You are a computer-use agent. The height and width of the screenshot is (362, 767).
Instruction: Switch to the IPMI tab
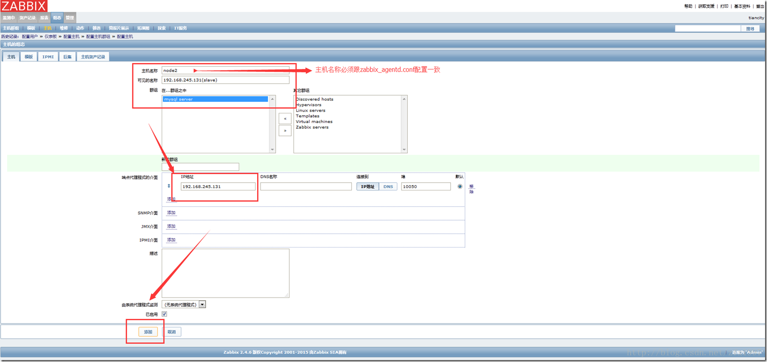[x=48, y=57]
